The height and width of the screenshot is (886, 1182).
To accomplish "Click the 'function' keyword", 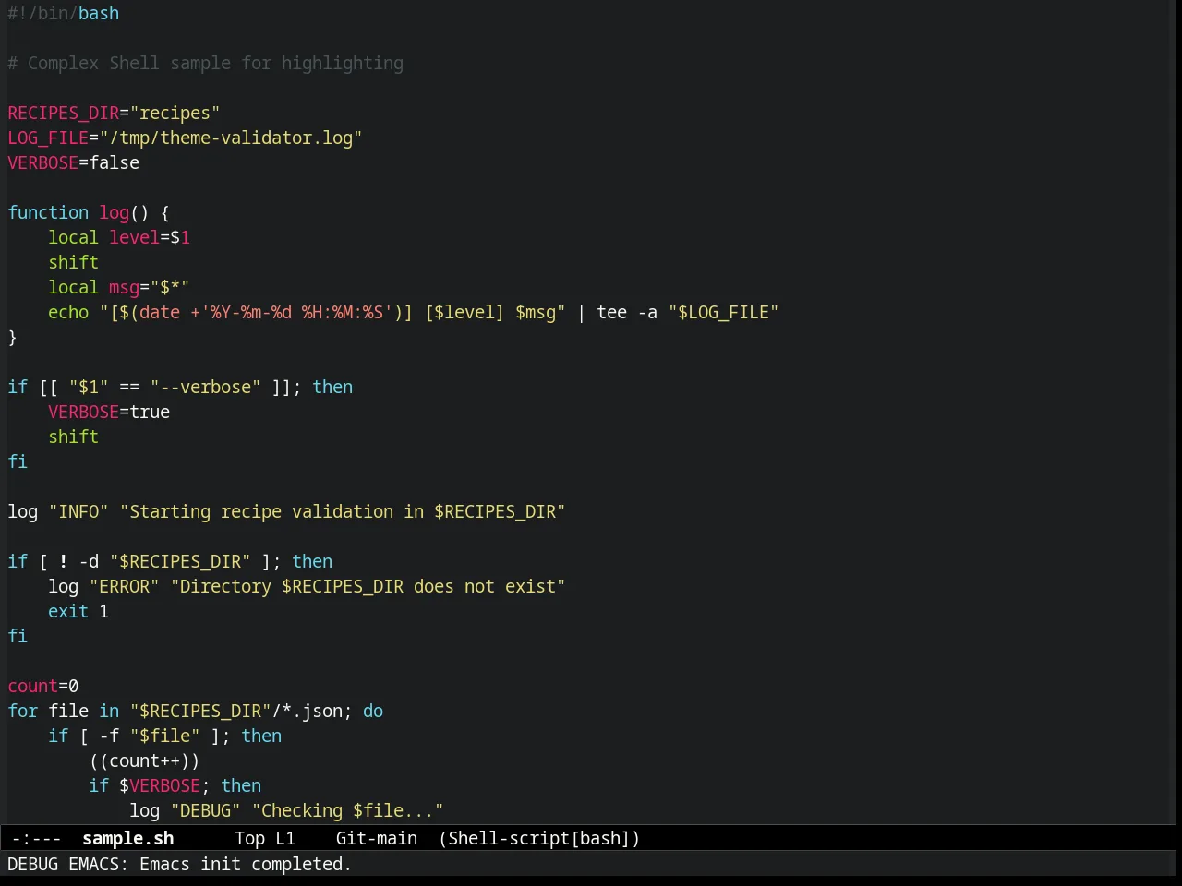I will click(48, 212).
